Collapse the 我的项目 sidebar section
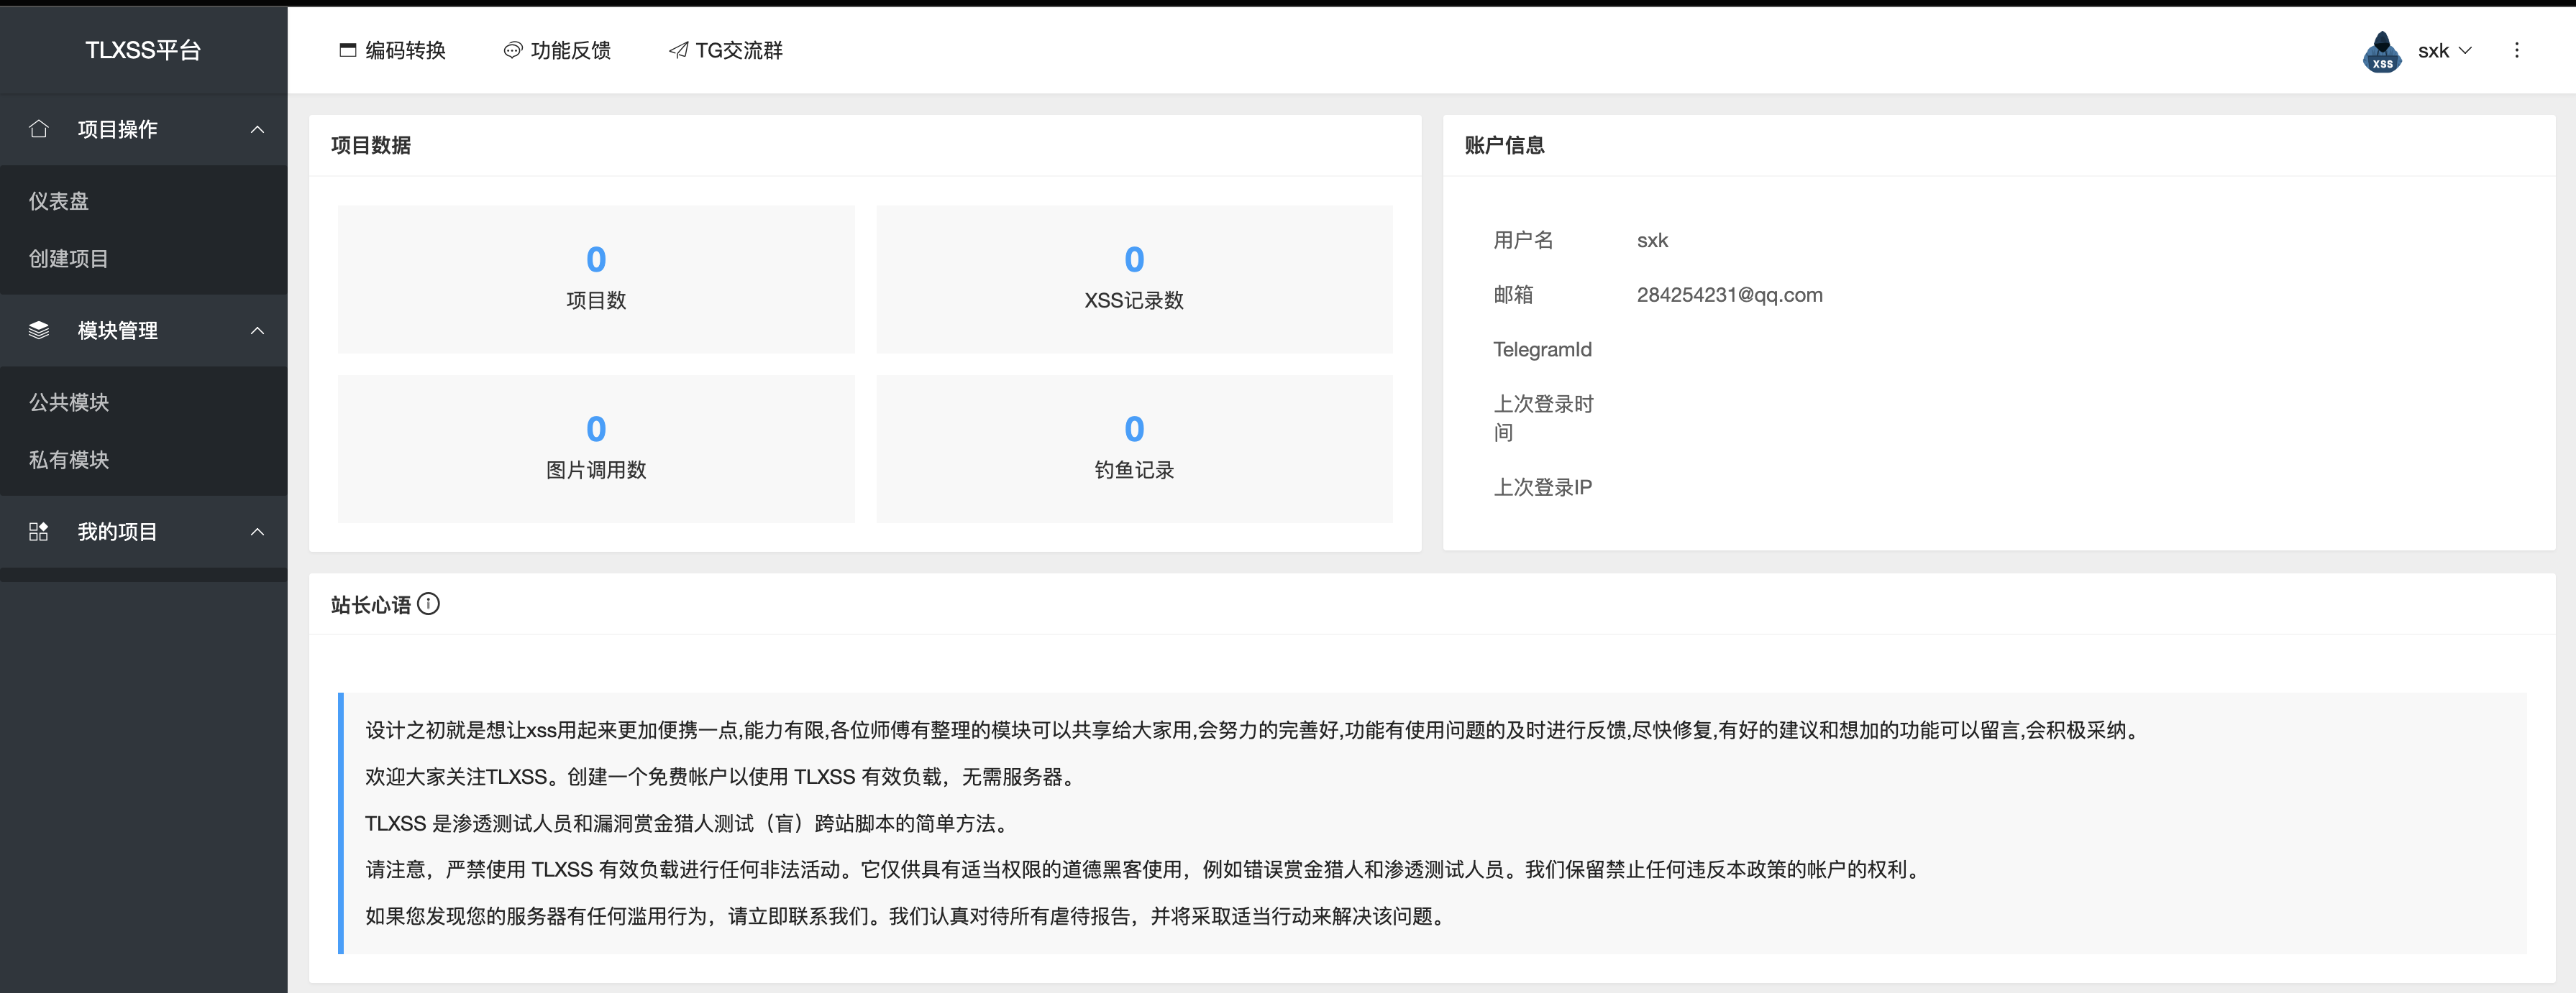The height and width of the screenshot is (993, 2576). (257, 532)
